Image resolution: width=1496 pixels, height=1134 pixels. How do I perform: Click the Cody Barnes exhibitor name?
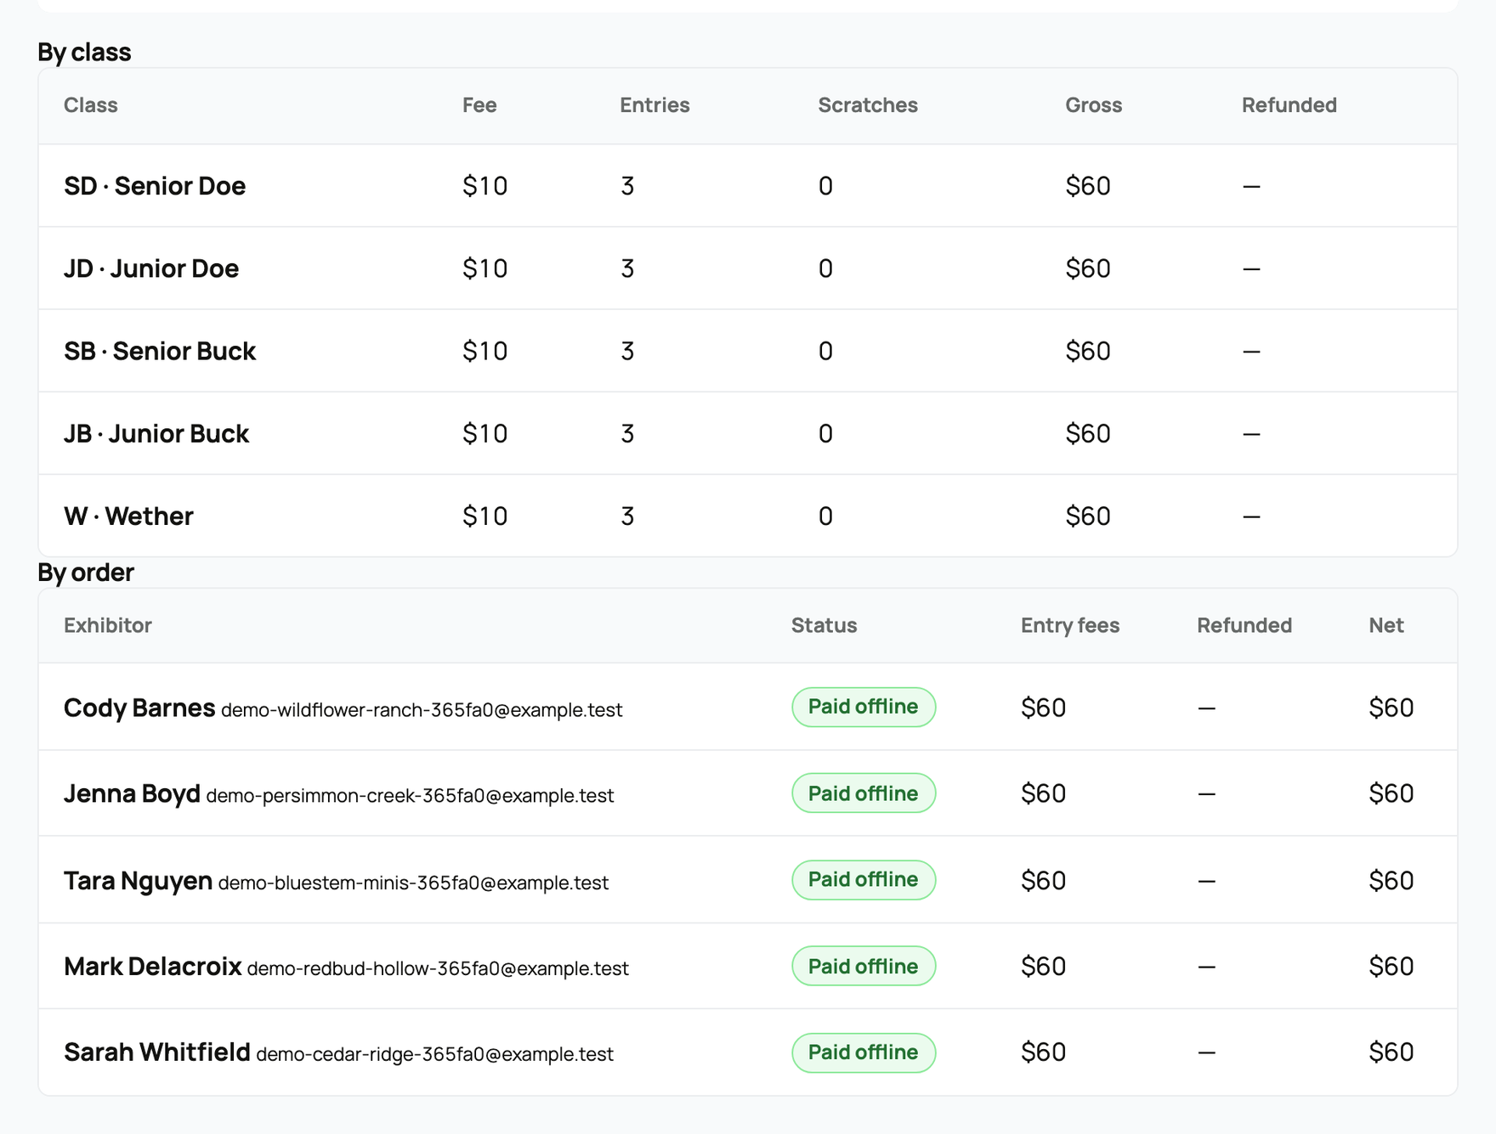[x=139, y=708]
